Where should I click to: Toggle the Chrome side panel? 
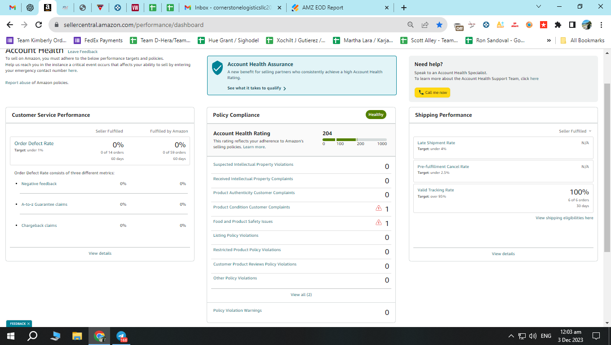[572, 25]
